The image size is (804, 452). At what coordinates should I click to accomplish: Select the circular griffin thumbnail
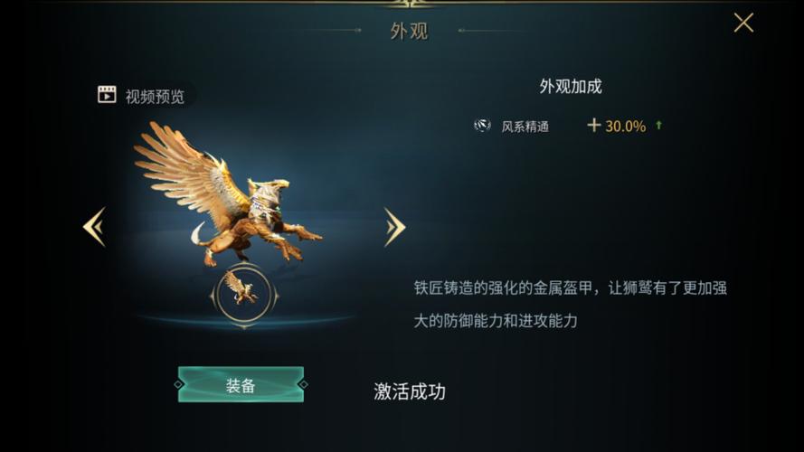tap(244, 294)
